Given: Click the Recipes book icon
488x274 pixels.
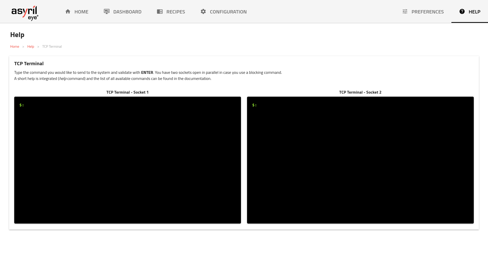Looking at the screenshot, I should (x=160, y=11).
